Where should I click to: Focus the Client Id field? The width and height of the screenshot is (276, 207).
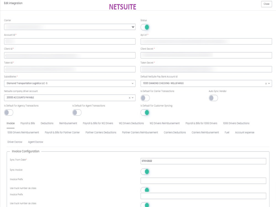click(x=70, y=55)
